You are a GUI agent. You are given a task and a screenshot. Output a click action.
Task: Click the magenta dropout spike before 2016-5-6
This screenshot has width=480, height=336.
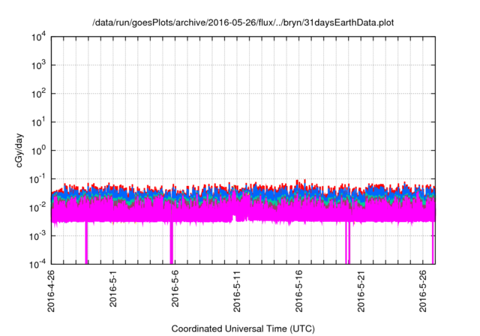tap(172, 243)
